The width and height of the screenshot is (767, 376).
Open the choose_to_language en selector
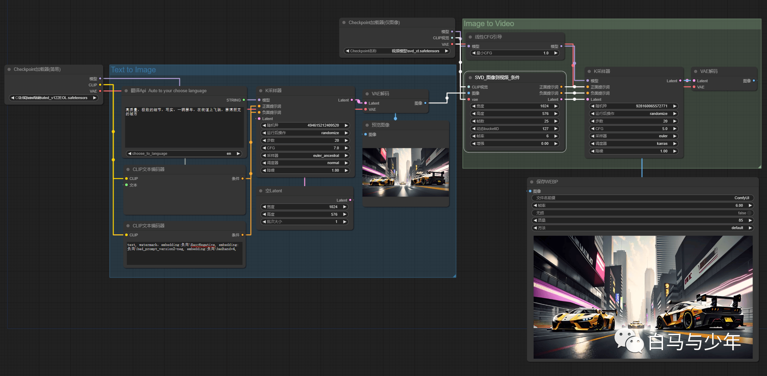coord(184,153)
